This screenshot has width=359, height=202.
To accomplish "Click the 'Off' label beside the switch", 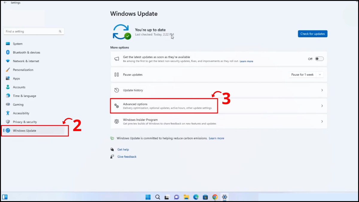I will click(310, 59).
